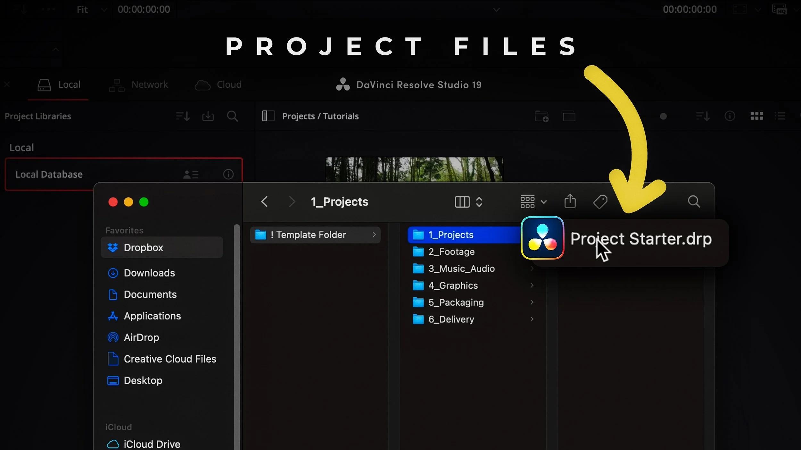Switch to the Cloud tab
Viewport: 801px width, 450px height.
point(218,85)
